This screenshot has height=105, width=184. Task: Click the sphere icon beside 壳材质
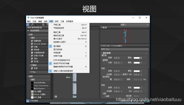click(32, 50)
